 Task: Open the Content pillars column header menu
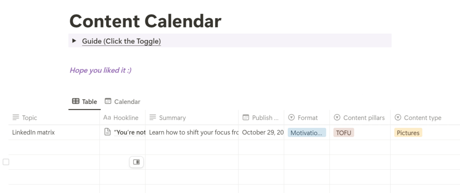point(359,118)
